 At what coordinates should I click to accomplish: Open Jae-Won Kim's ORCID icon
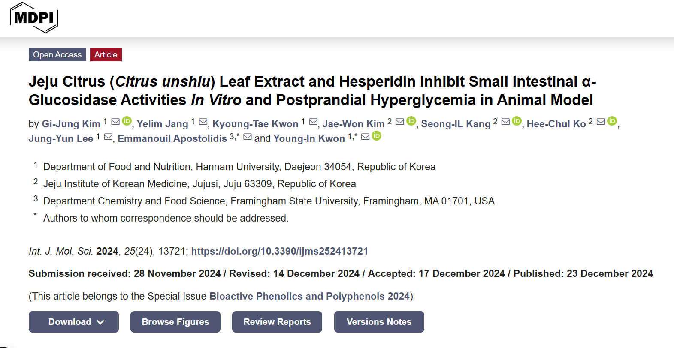(411, 121)
